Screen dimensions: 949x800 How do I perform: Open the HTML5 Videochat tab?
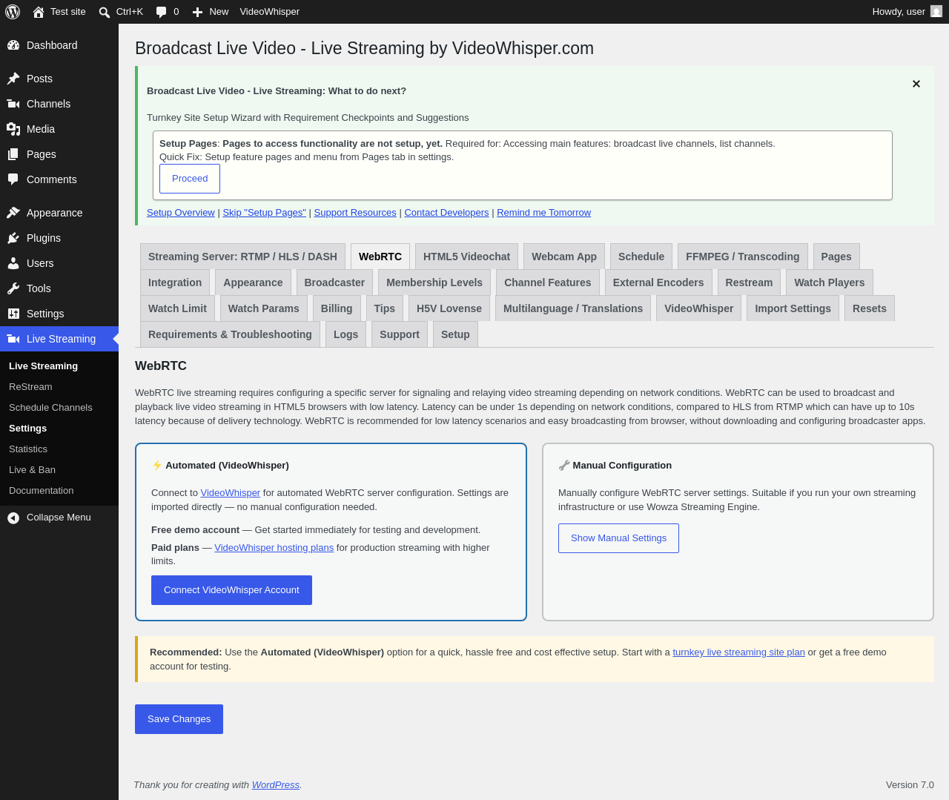[x=466, y=257]
